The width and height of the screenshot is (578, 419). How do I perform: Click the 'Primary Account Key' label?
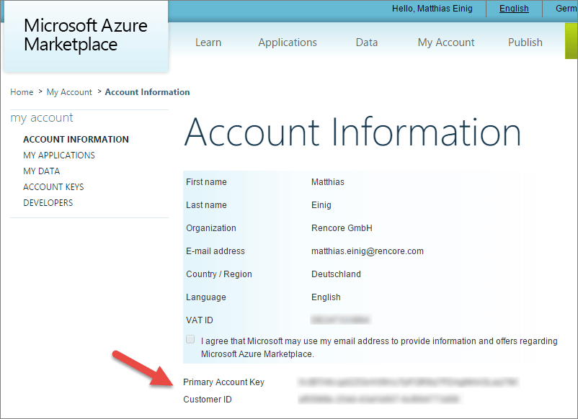(223, 382)
